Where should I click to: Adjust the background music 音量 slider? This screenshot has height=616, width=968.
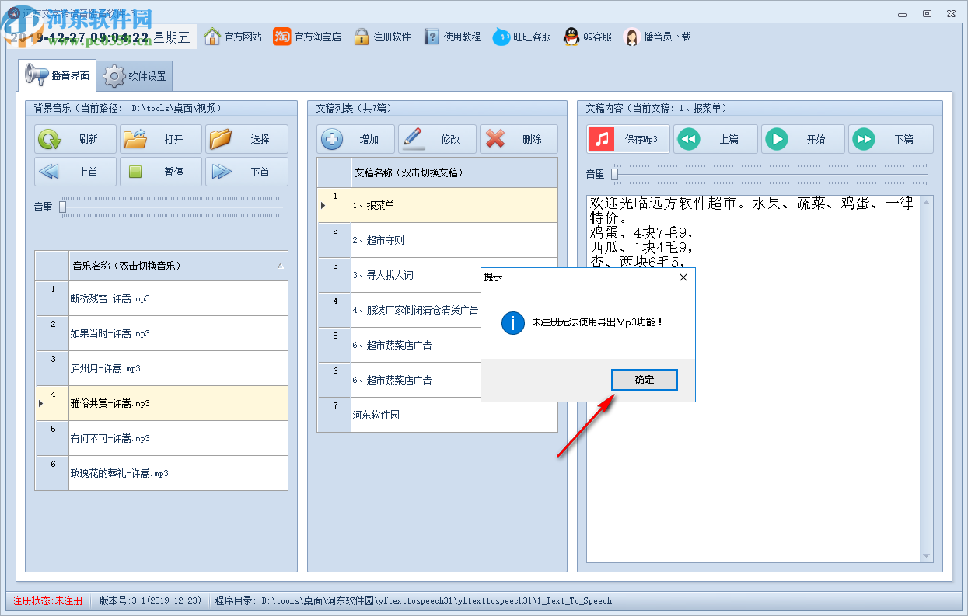[x=63, y=207]
